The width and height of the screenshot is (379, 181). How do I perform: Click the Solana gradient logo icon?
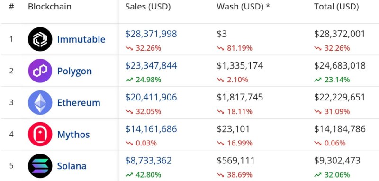40,166
